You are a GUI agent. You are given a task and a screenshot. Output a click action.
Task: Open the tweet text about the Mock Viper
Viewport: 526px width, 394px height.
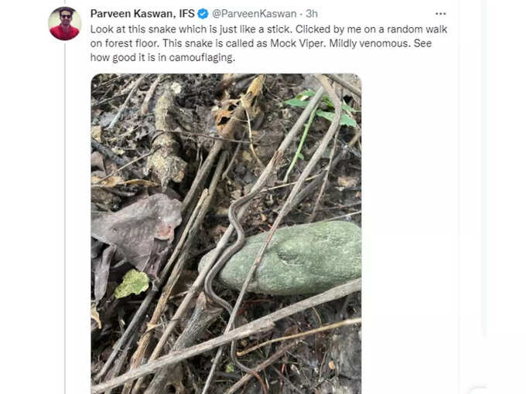(x=268, y=43)
